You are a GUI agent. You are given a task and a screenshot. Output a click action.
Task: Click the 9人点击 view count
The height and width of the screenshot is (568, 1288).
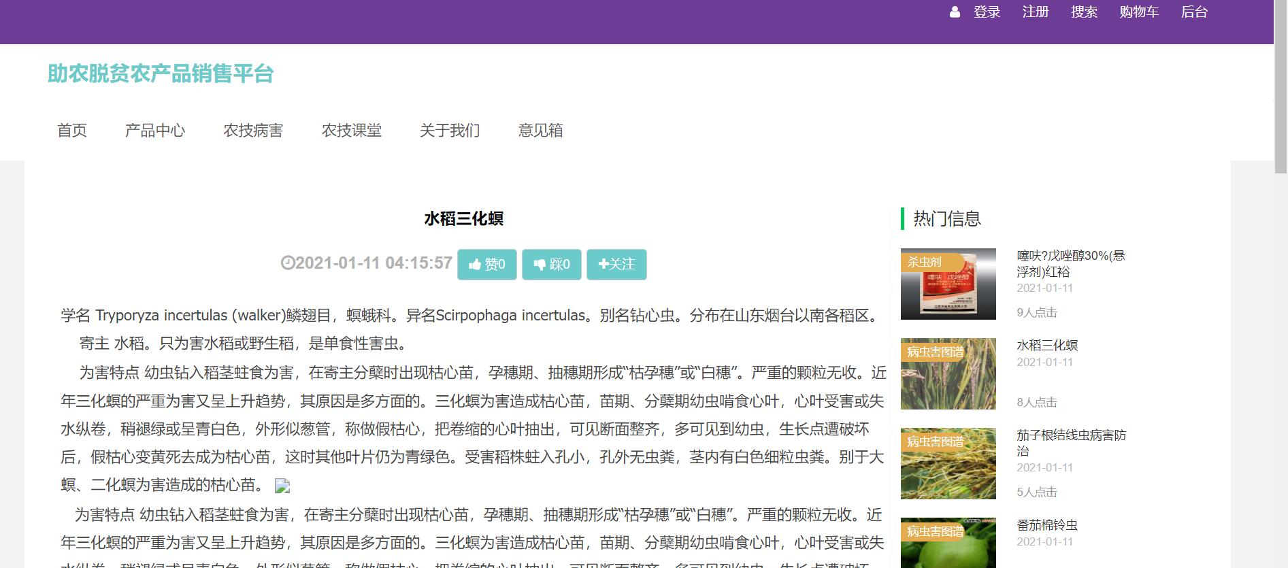[x=1037, y=313]
